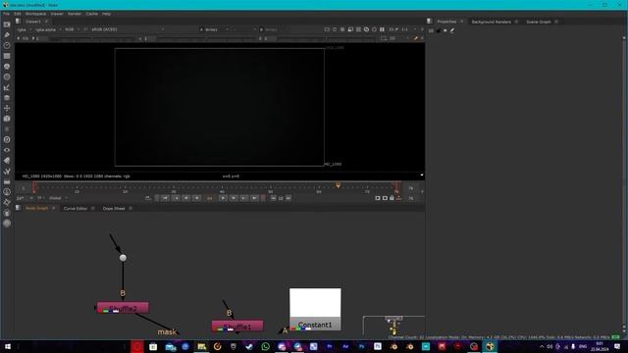Open the B input dropdown in viewer
The height and width of the screenshot is (353, 628).
(x=274, y=29)
